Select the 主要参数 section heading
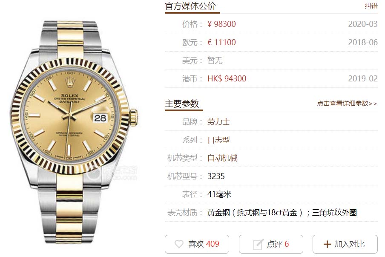Image resolution: width=385 pixels, height=257 pixels. click(x=182, y=104)
